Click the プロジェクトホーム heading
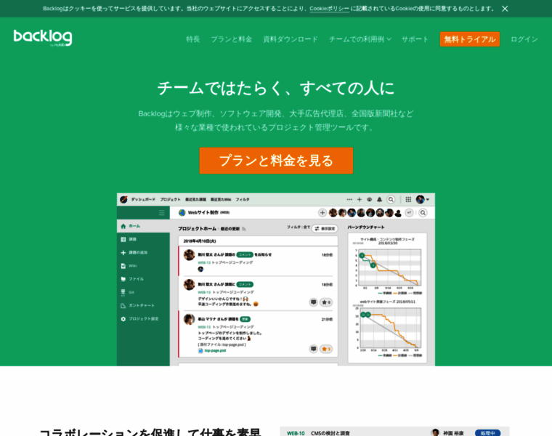The height and width of the screenshot is (436, 552). [197, 229]
